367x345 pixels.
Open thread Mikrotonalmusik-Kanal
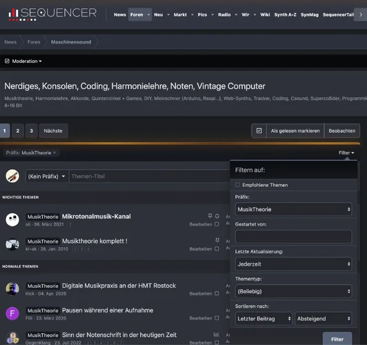[96, 216]
